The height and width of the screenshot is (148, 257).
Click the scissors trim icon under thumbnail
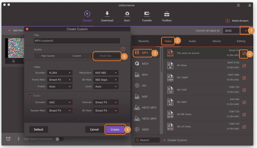click(x=13, y=61)
